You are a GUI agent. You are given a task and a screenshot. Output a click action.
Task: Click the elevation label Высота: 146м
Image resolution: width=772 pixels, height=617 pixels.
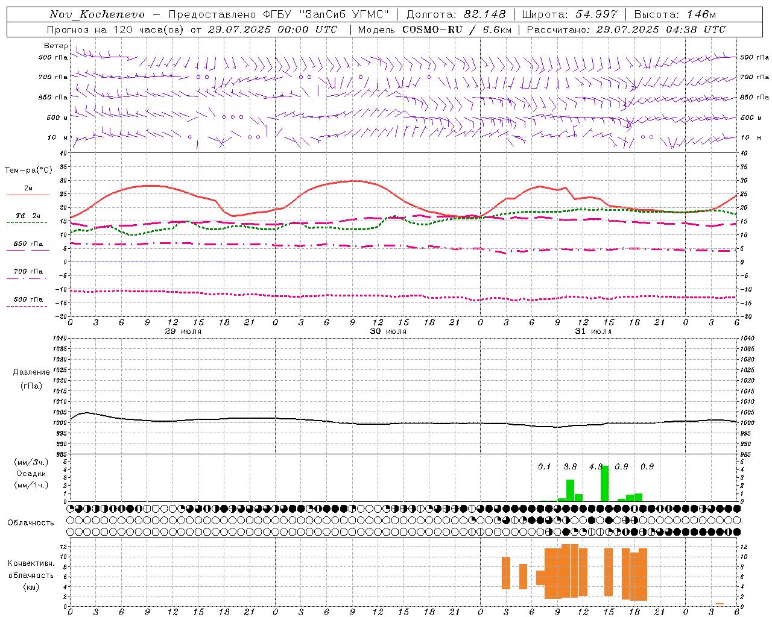click(675, 14)
